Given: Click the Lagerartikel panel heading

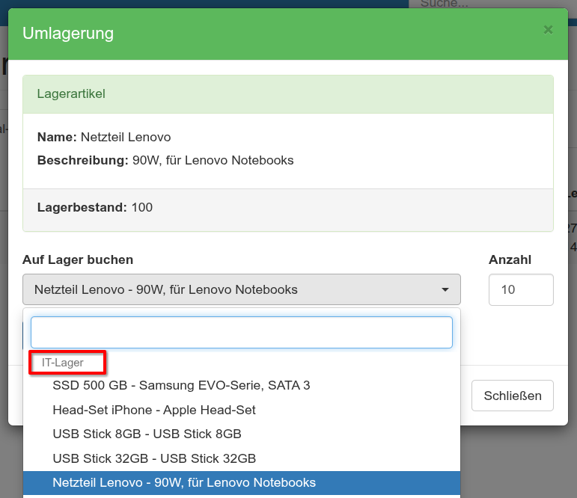Looking at the screenshot, I should point(71,93).
